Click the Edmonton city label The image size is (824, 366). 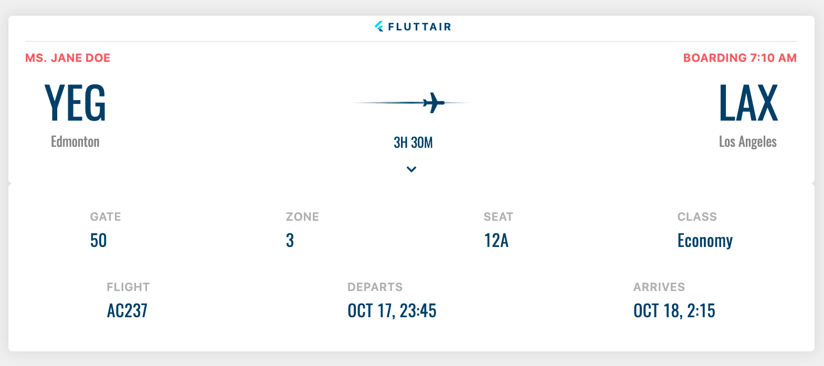(x=75, y=141)
